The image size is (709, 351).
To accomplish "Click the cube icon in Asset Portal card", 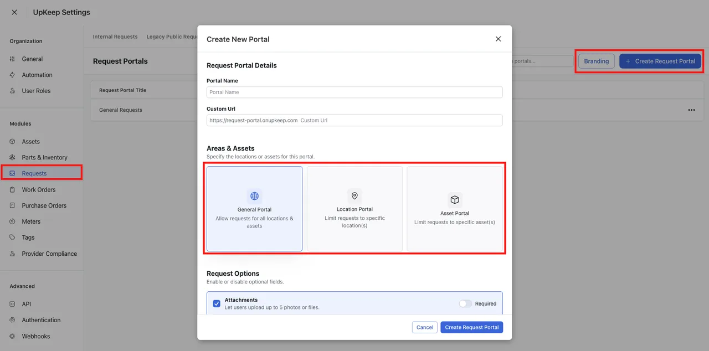I will (x=455, y=200).
